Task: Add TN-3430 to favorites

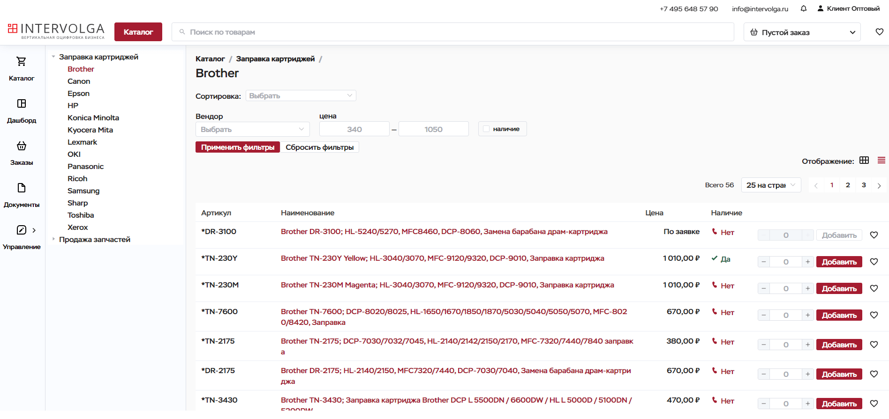Action: coord(874,404)
